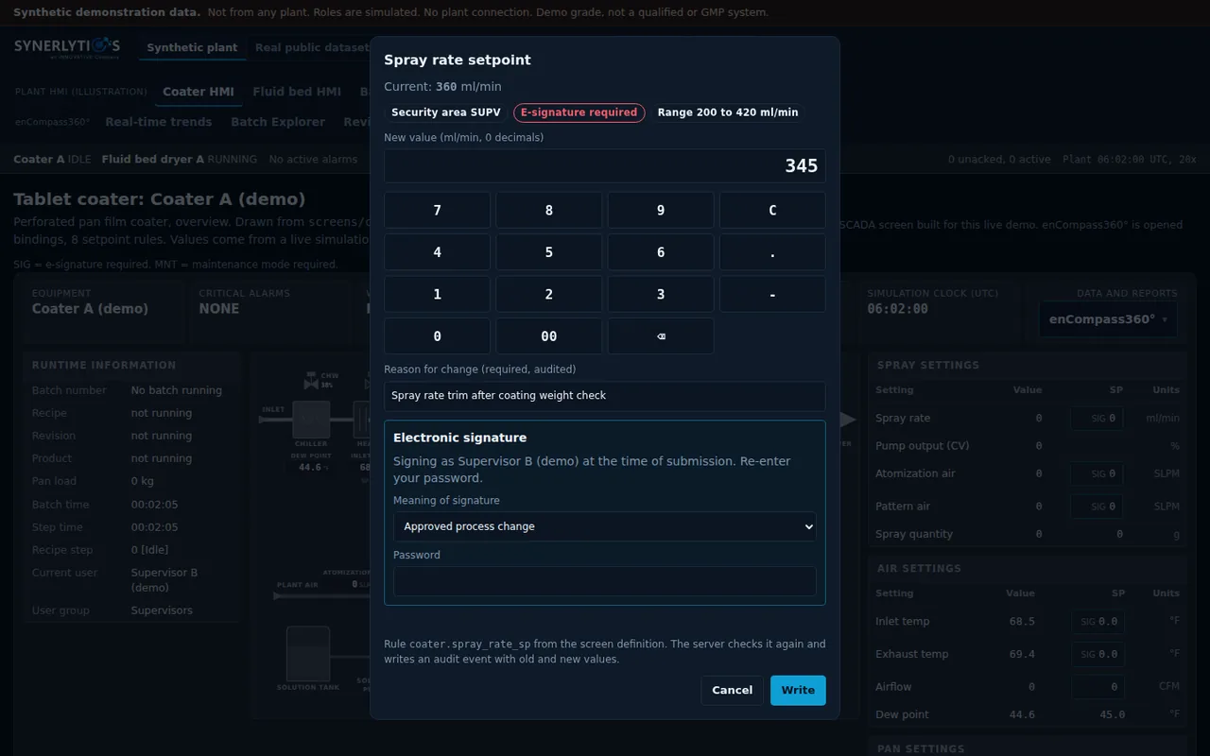Click the E-signature required badge
Screen dimensions: 1210x756
click(579, 112)
